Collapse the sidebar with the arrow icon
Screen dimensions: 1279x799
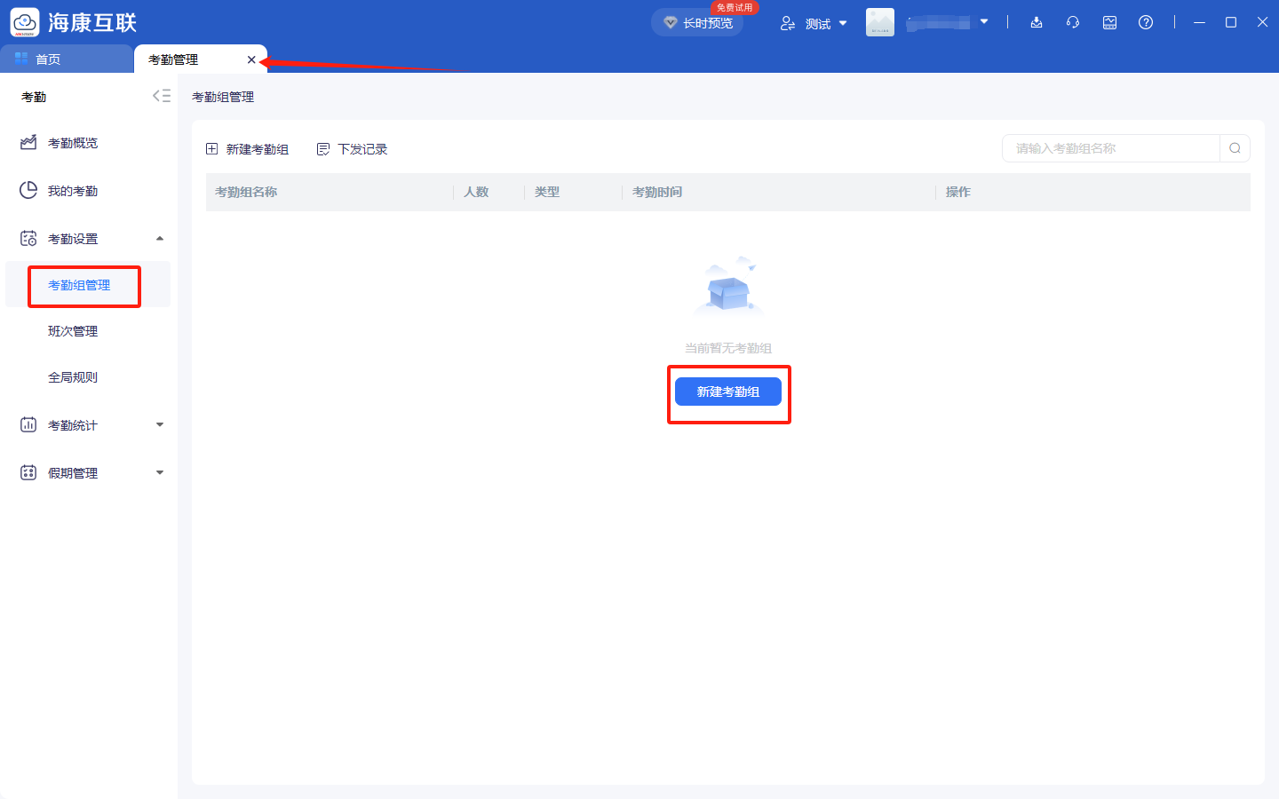point(161,95)
